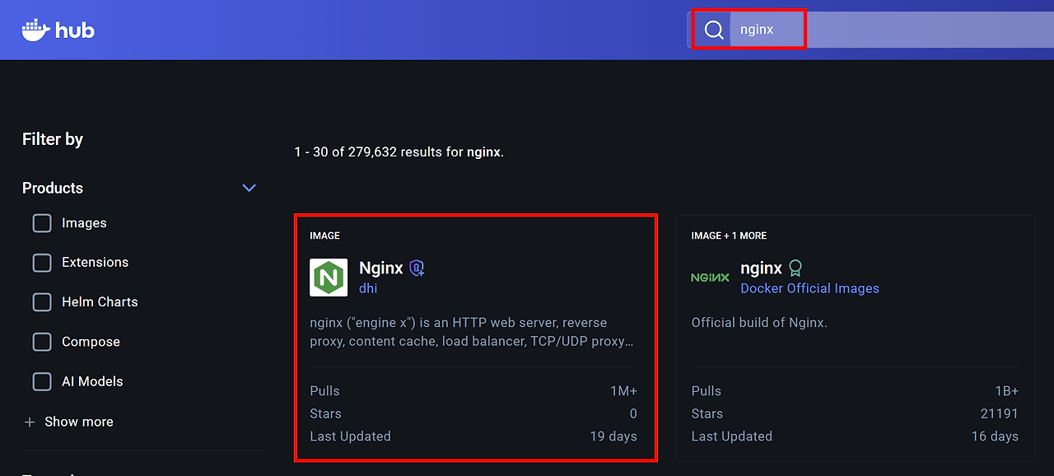Toggle the AI Models checkbox

pyautogui.click(x=42, y=382)
